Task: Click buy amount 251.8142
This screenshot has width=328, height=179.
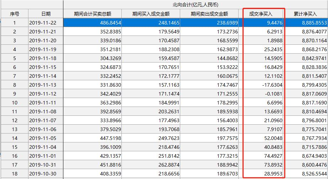Action: tap(151, 156)
